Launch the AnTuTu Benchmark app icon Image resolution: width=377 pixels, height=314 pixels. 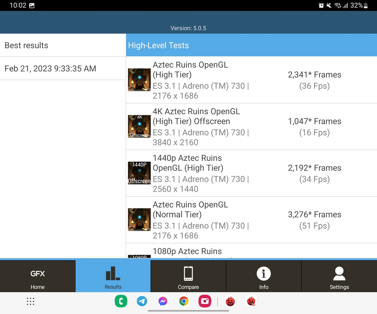click(x=230, y=301)
